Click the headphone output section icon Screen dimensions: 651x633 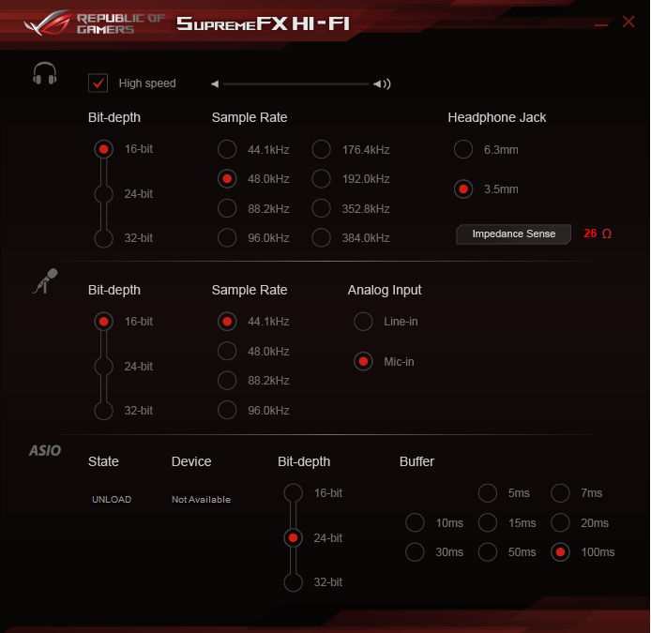(x=45, y=73)
